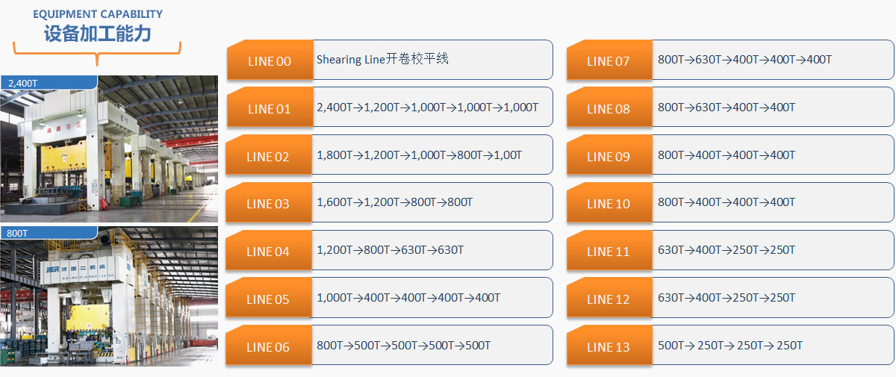Click the LINE 07 orange label
Image resolution: width=896 pixels, height=377 pixels.
click(609, 61)
